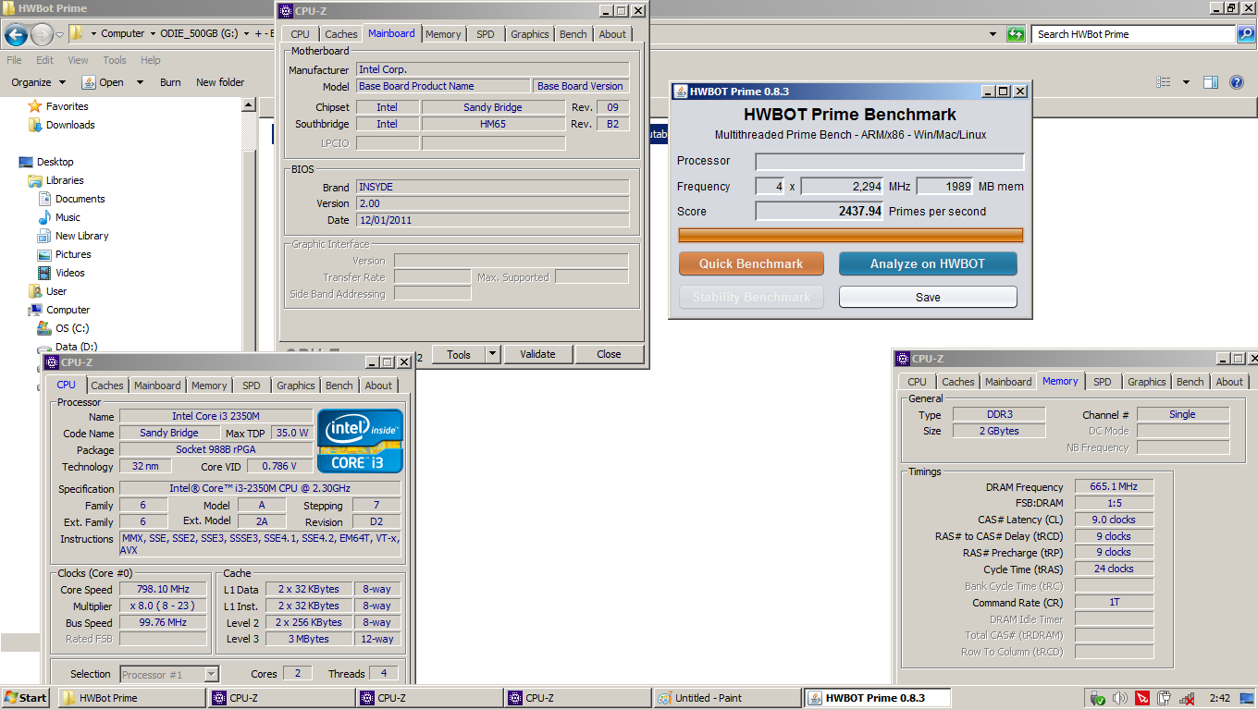Click the Explorer Back arrow button
The width and height of the screenshot is (1258, 710).
[16, 35]
